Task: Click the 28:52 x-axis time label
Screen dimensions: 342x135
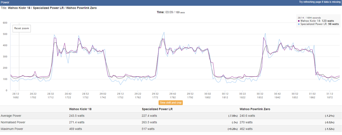Action: (x=85, y=94)
